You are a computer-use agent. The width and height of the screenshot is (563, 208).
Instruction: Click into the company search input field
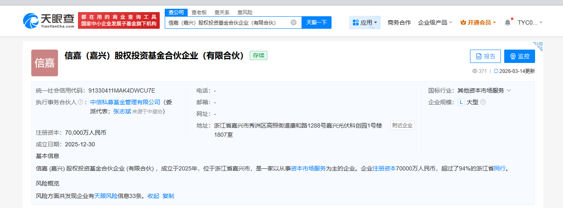[227, 23]
